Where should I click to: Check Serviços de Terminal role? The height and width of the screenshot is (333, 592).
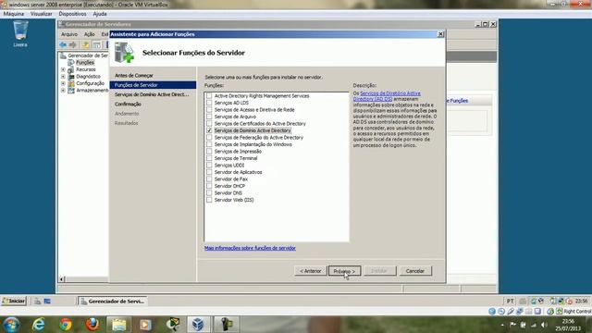point(209,158)
